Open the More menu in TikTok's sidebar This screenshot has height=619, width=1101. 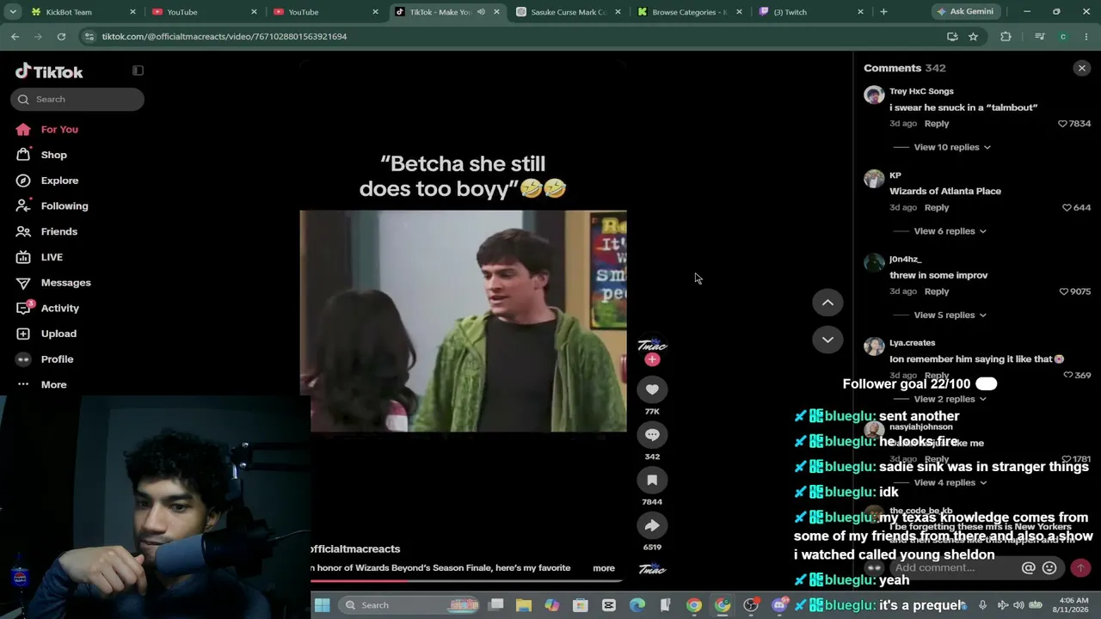(53, 384)
